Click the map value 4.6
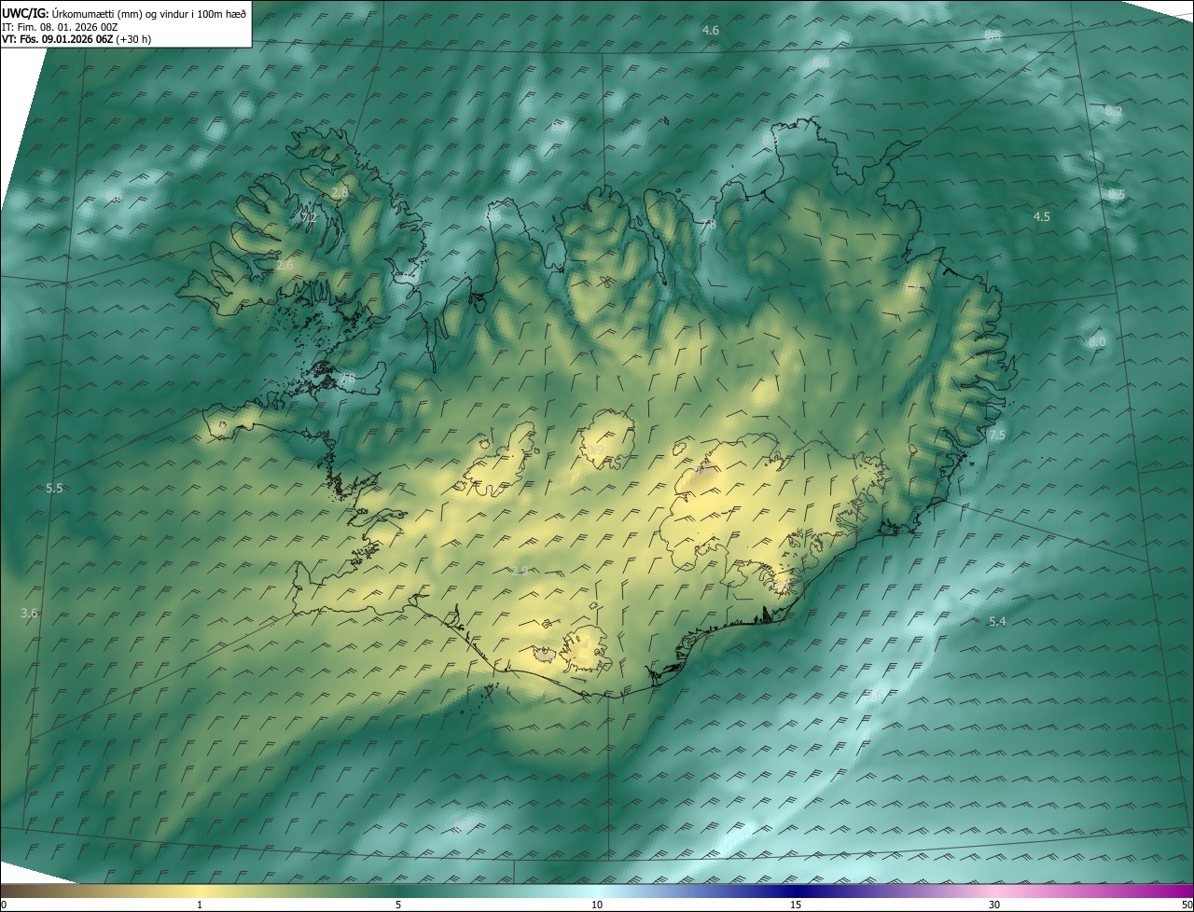This screenshot has width=1194, height=912. tap(710, 31)
